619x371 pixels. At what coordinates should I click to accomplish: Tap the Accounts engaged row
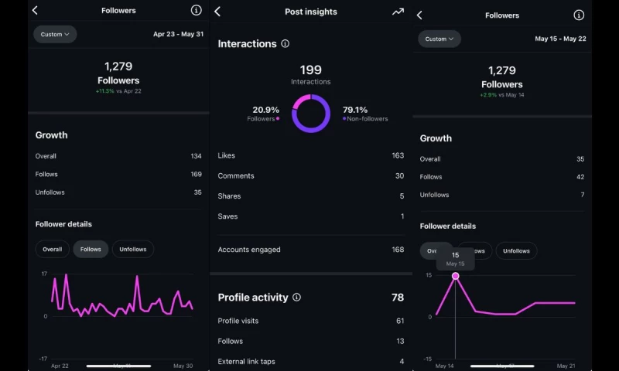310,250
